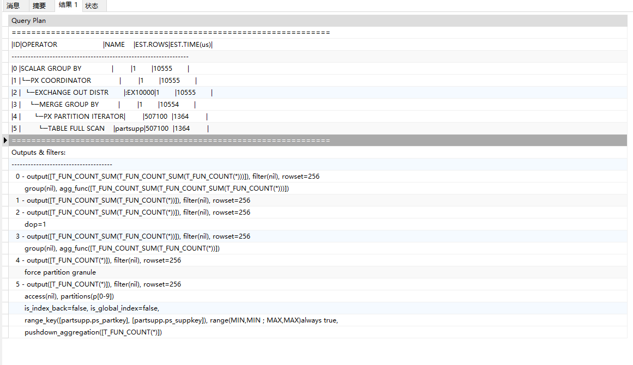633x365 pixels.
Task: Open the 摘要 tab
Action: pos(39,6)
